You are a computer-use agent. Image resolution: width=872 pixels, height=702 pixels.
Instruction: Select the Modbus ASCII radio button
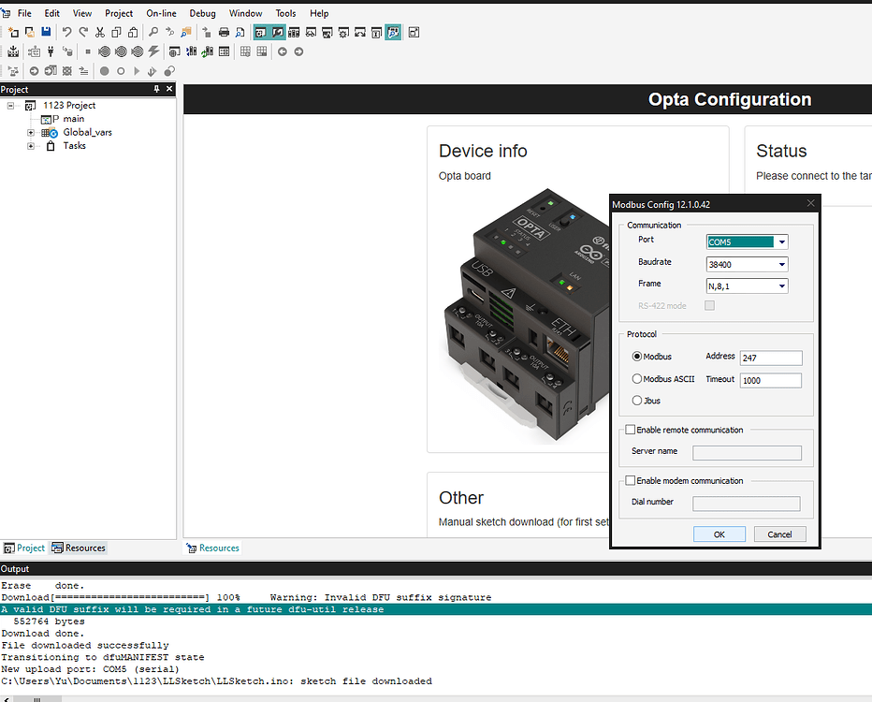[637, 379]
